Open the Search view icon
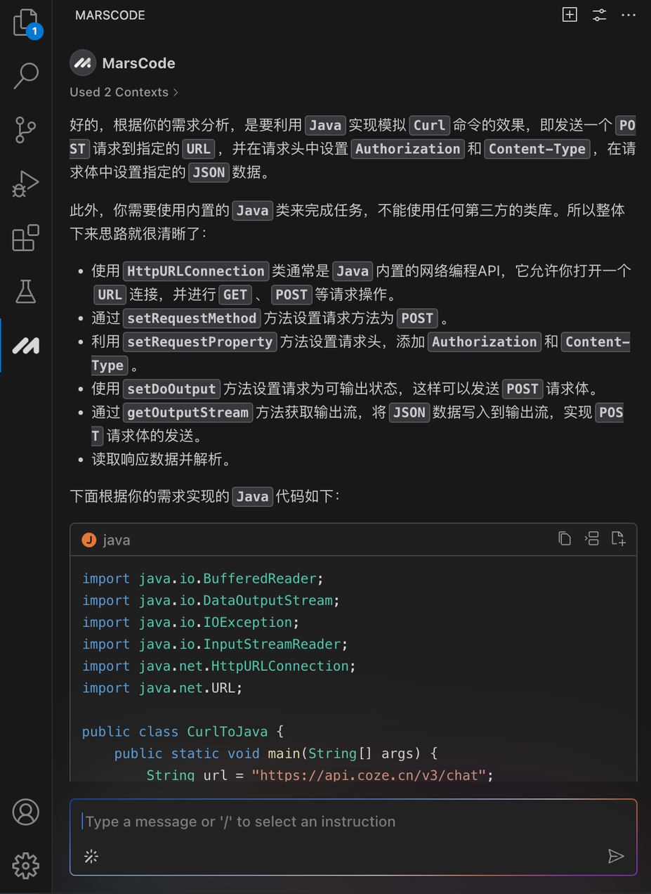 (x=26, y=76)
